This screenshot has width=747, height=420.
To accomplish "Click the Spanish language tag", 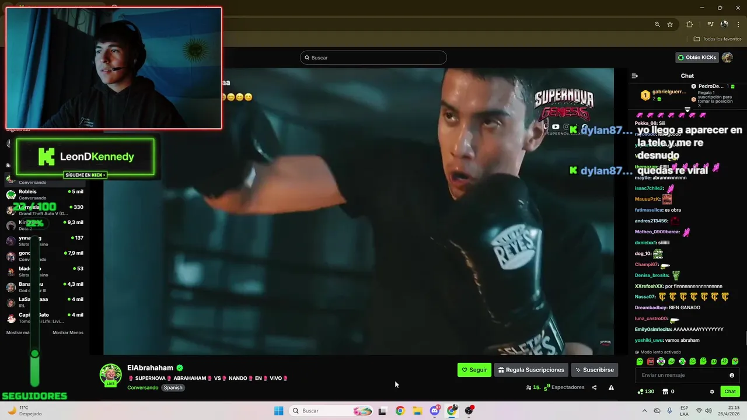I will coord(173,387).
